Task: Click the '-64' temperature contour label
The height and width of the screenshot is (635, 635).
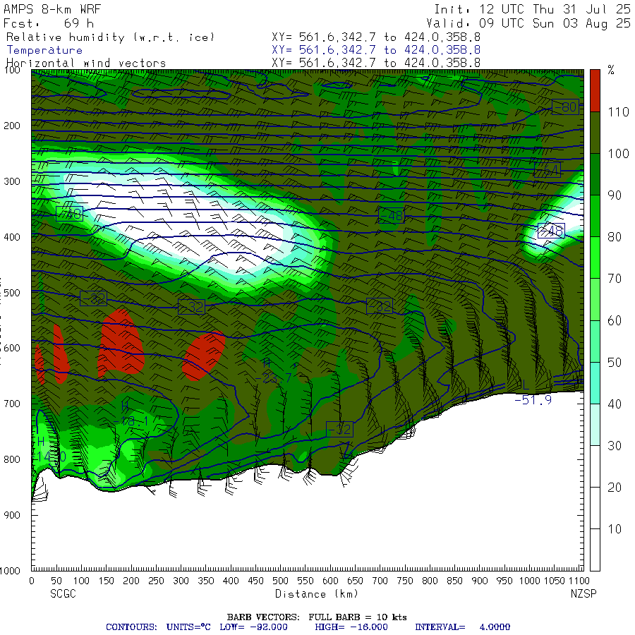Action: pyautogui.click(x=548, y=170)
